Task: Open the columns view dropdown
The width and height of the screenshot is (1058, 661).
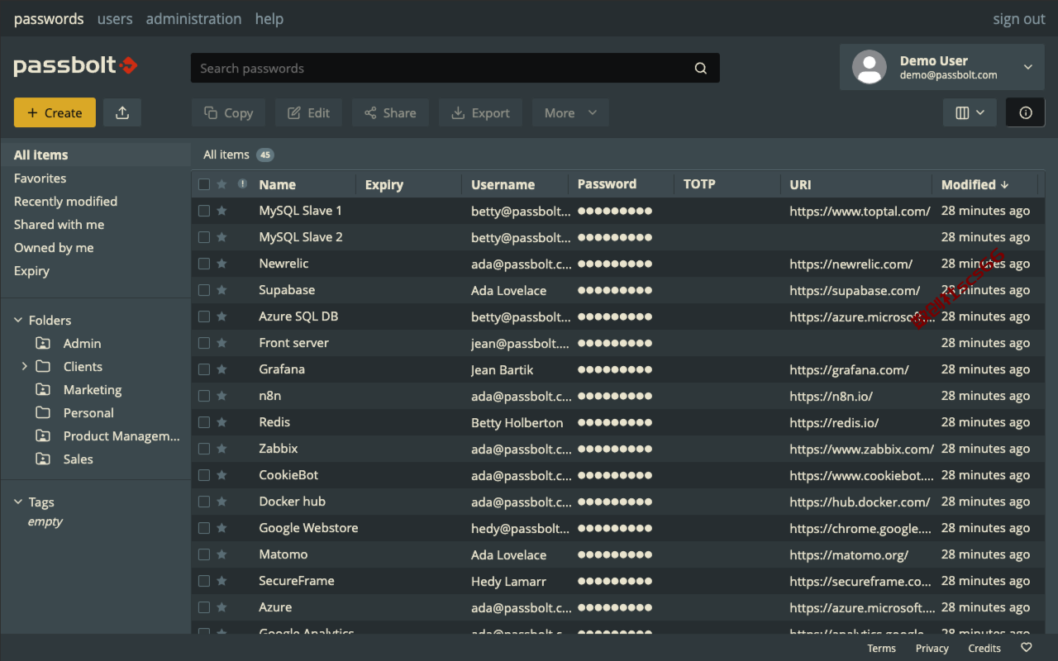Action: coord(970,113)
